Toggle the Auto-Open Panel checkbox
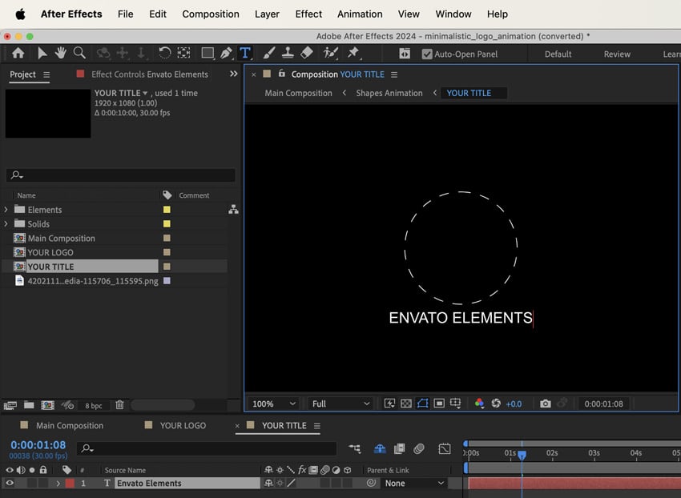This screenshot has width=681, height=498. [427, 54]
